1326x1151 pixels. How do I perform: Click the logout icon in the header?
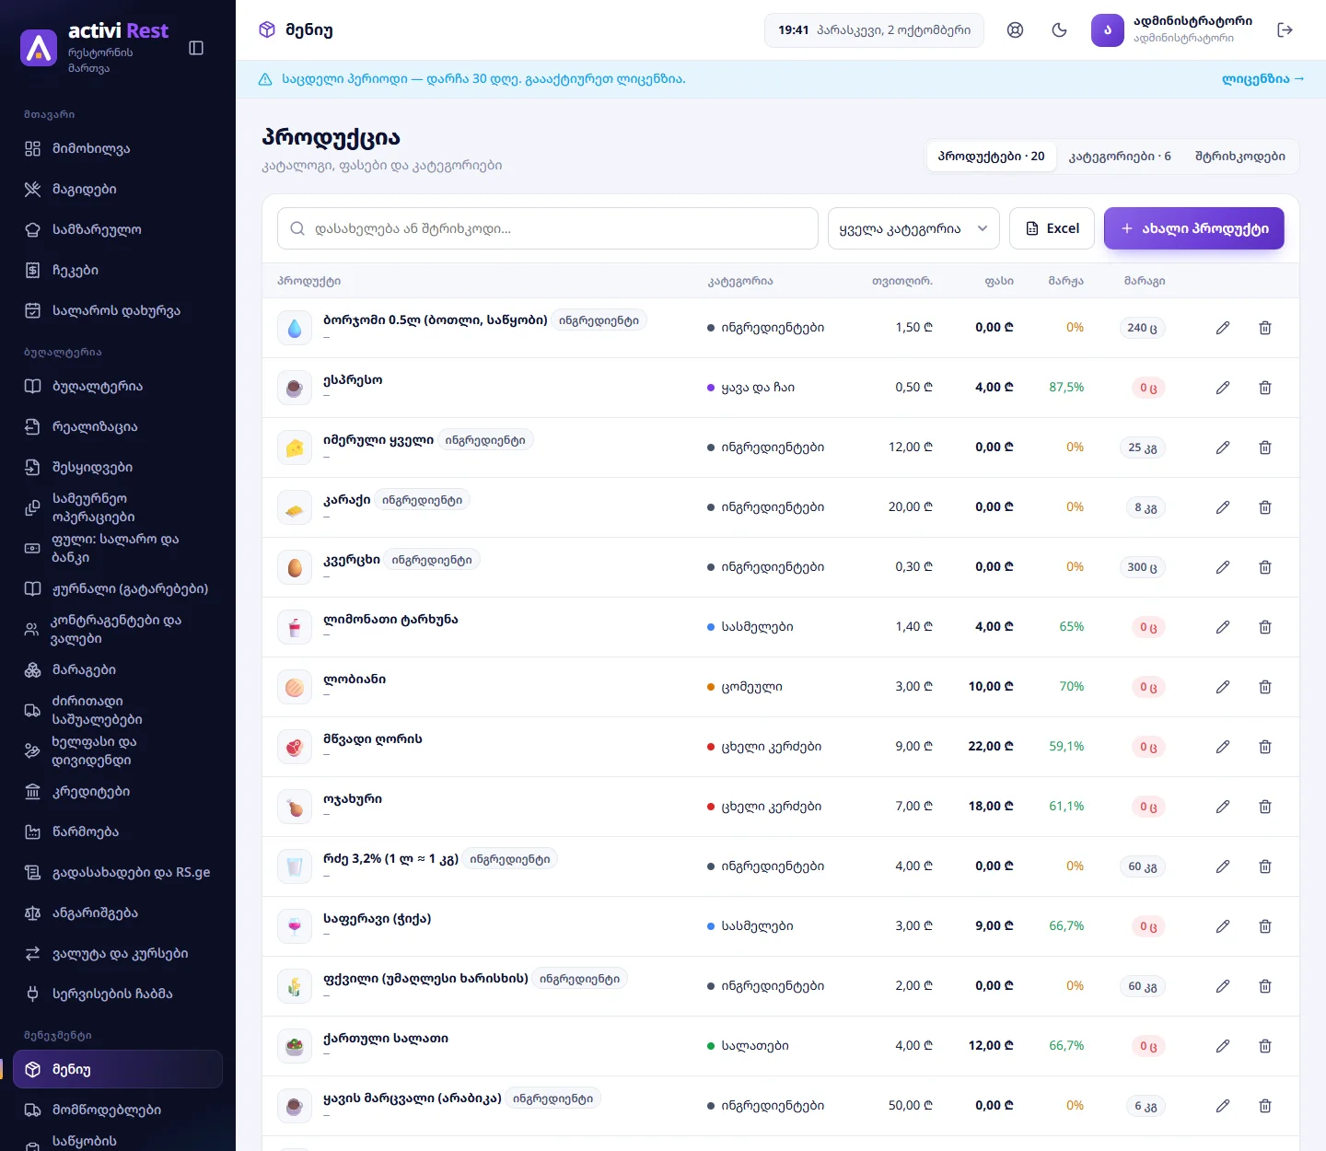[x=1285, y=30]
